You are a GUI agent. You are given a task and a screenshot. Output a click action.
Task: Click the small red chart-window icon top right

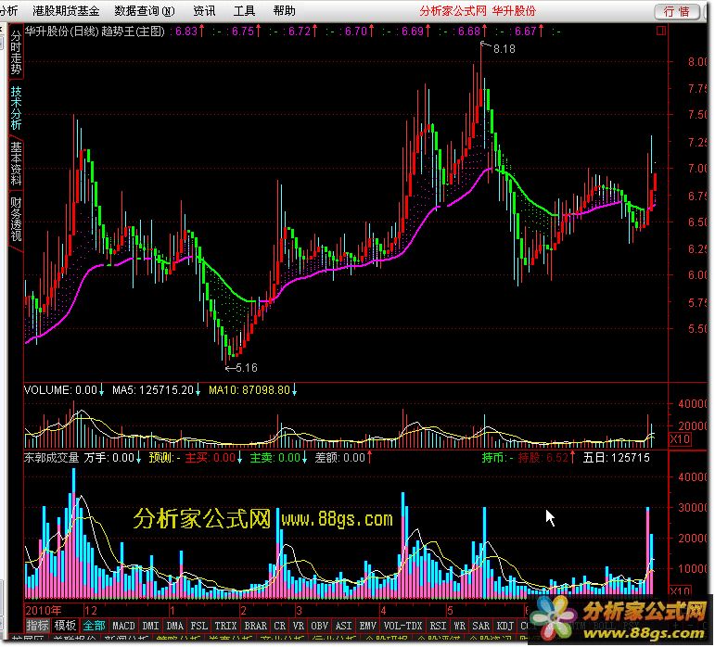coord(660,31)
